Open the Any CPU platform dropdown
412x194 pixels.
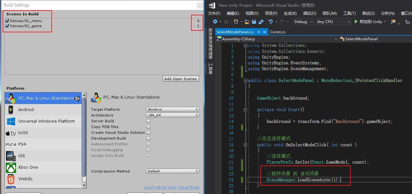pos(334,22)
